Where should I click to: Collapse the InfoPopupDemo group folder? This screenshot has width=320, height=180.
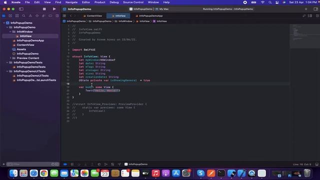7,27
